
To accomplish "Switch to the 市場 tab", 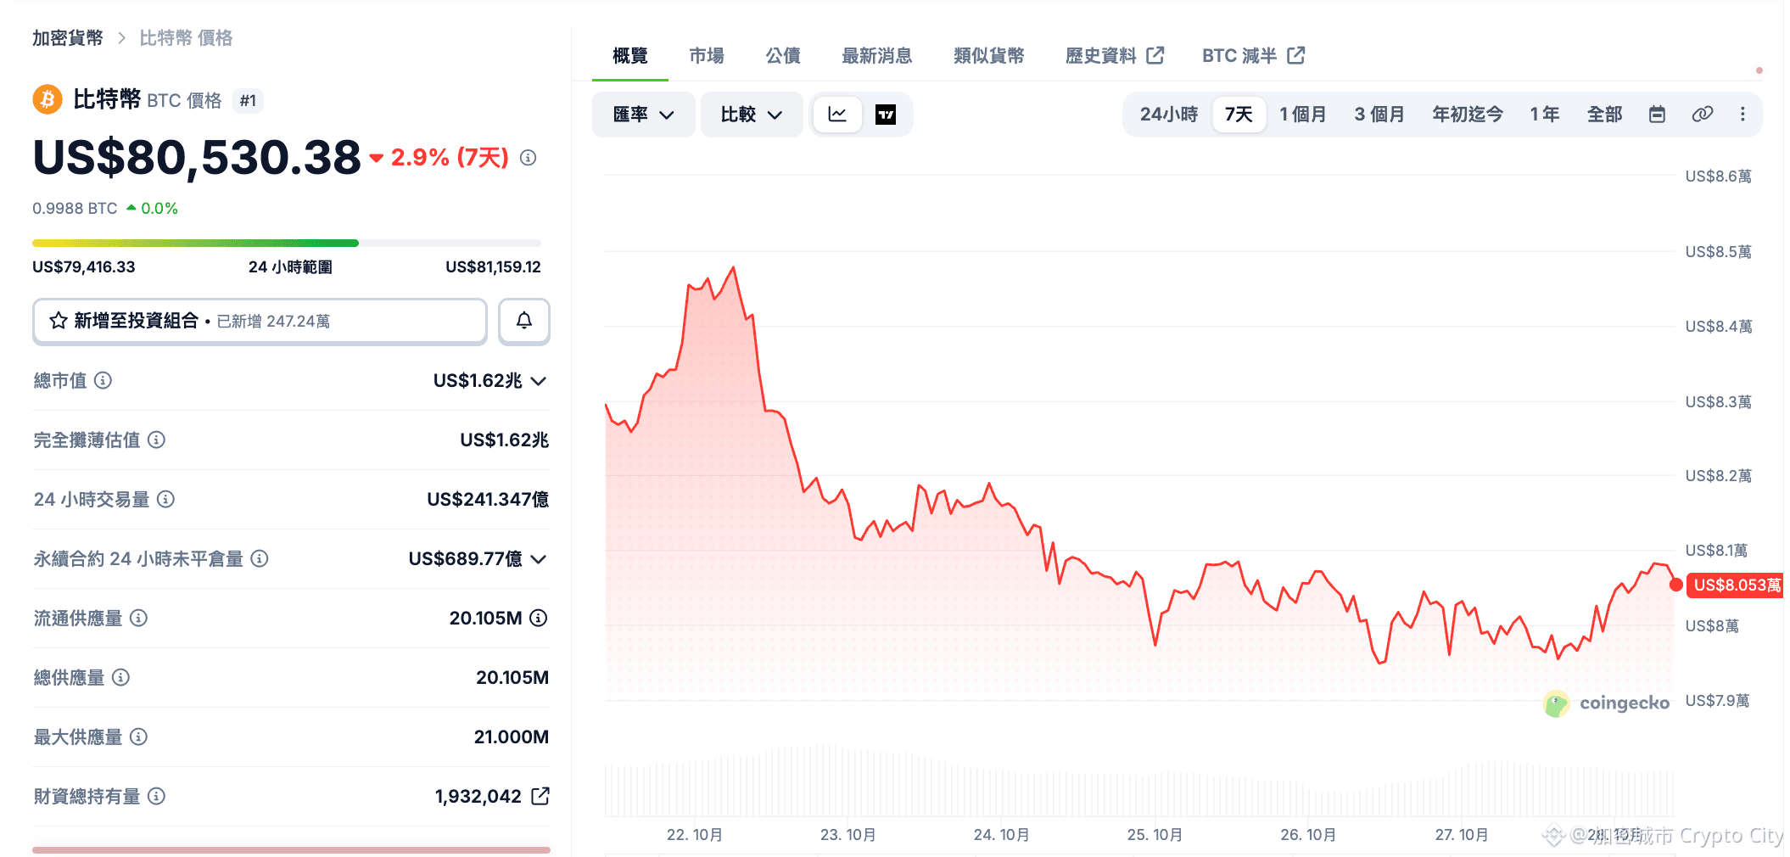I will click(x=707, y=56).
